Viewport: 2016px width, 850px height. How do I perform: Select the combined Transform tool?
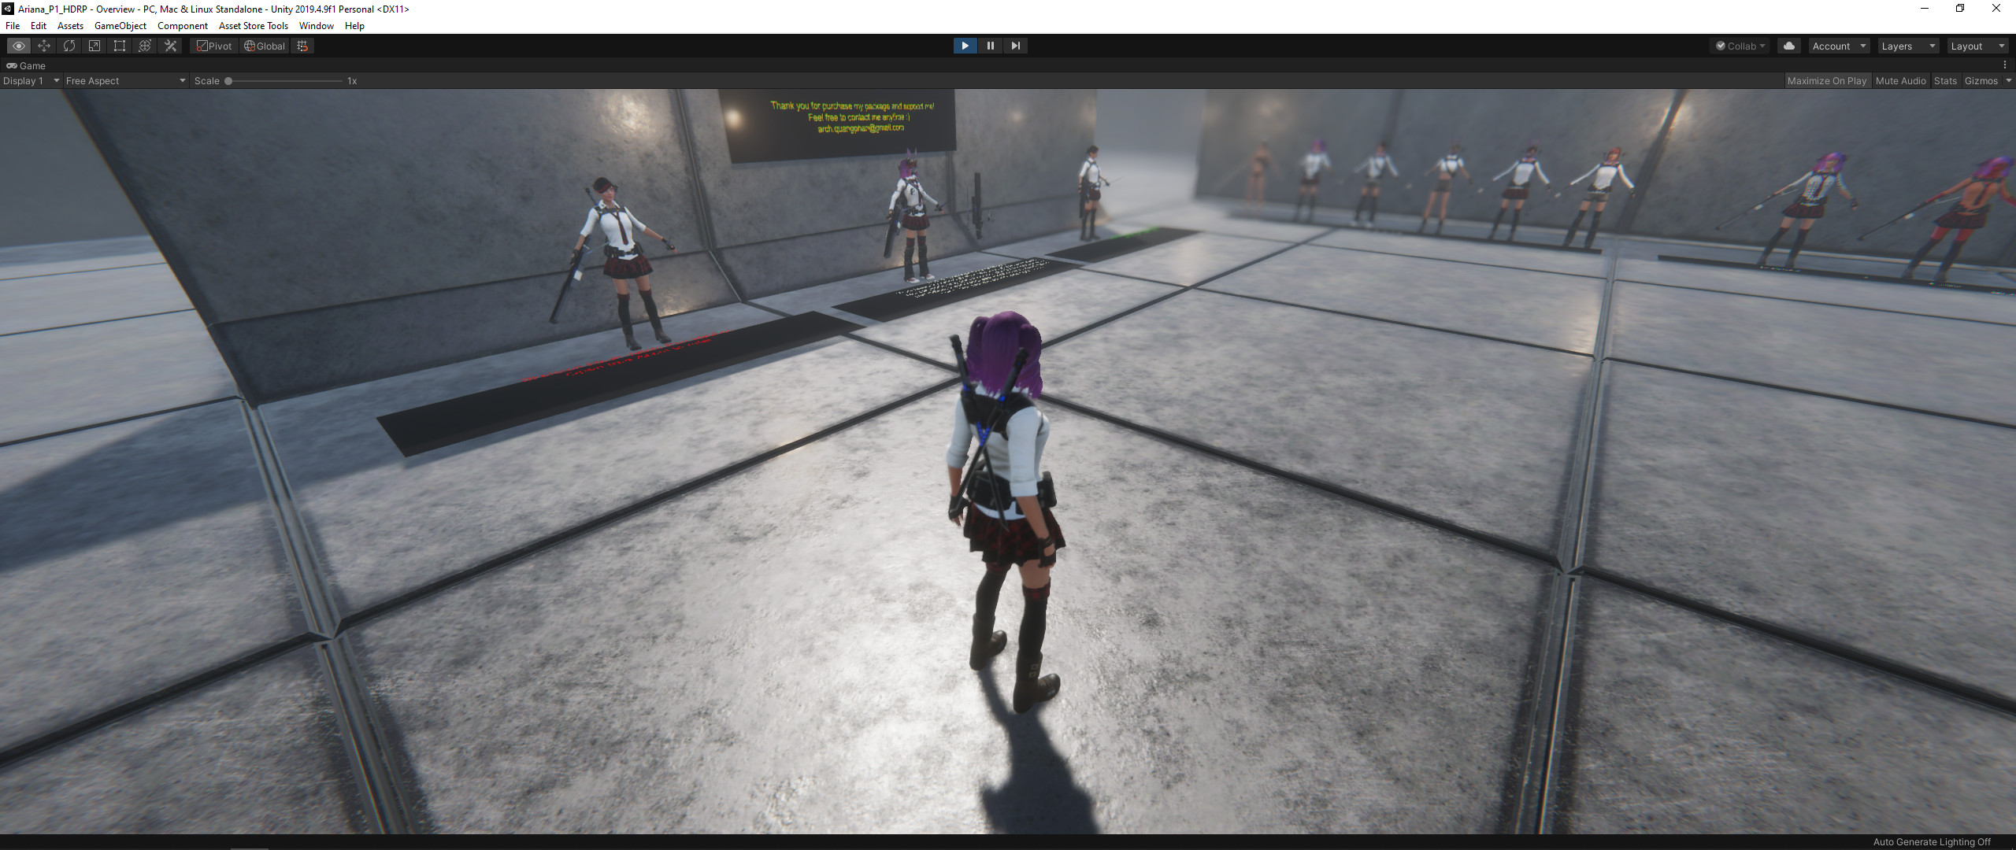145,46
